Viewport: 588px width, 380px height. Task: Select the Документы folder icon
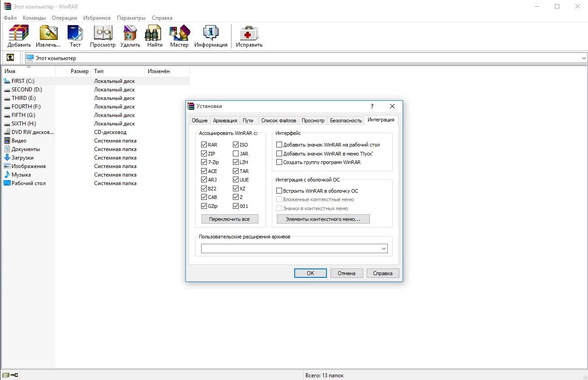point(7,149)
